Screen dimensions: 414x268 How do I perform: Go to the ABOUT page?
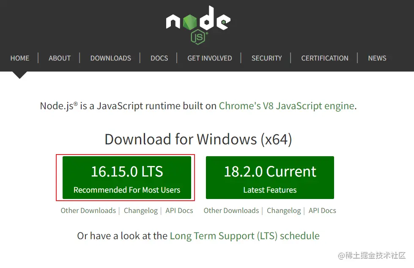pos(60,58)
